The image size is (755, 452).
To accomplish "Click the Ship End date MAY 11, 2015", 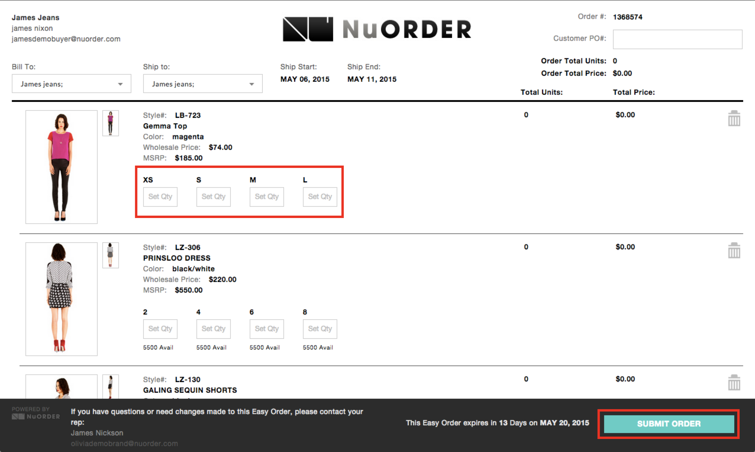I will [372, 79].
